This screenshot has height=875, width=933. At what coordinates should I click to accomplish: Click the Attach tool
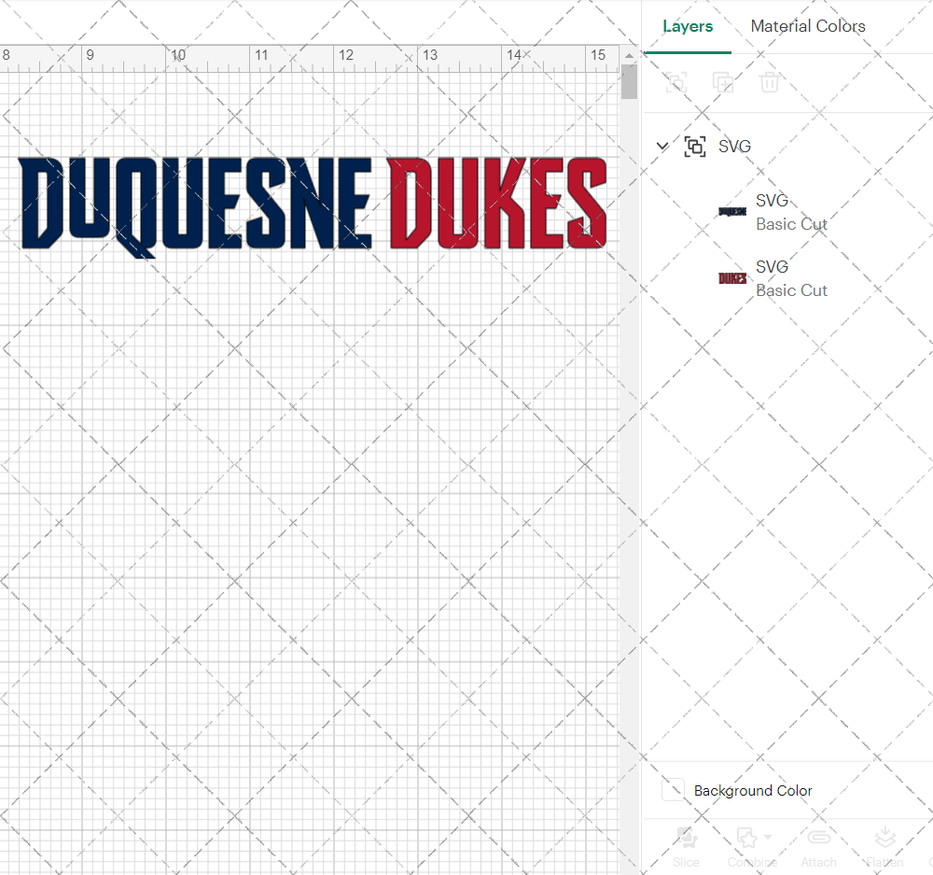pos(818,847)
